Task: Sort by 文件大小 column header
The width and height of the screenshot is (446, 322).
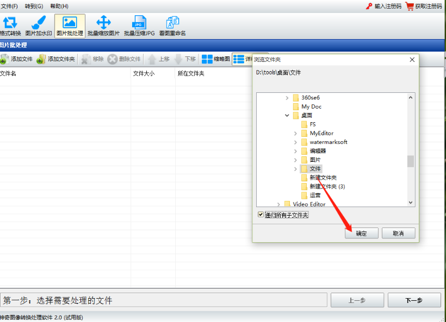Action: tap(153, 74)
